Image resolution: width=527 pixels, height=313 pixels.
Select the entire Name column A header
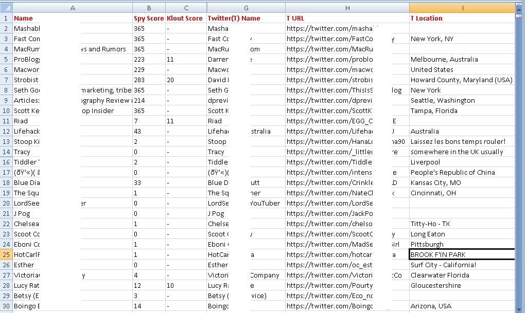click(72, 7)
